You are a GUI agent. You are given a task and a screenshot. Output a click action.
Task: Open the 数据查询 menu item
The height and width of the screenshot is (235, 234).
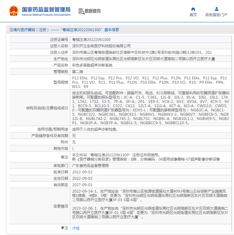92,11
